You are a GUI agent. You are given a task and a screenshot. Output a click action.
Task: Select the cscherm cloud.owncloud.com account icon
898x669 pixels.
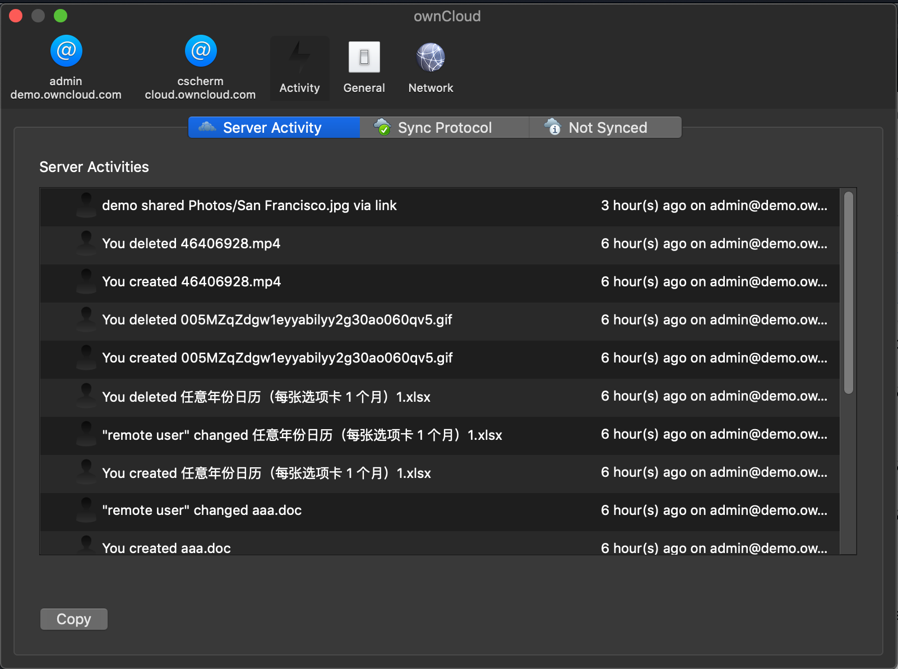click(x=201, y=51)
